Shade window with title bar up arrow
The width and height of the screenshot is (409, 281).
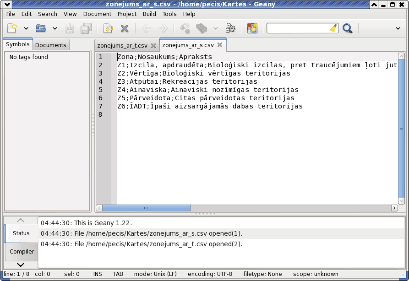pyautogui.click(x=374, y=4)
